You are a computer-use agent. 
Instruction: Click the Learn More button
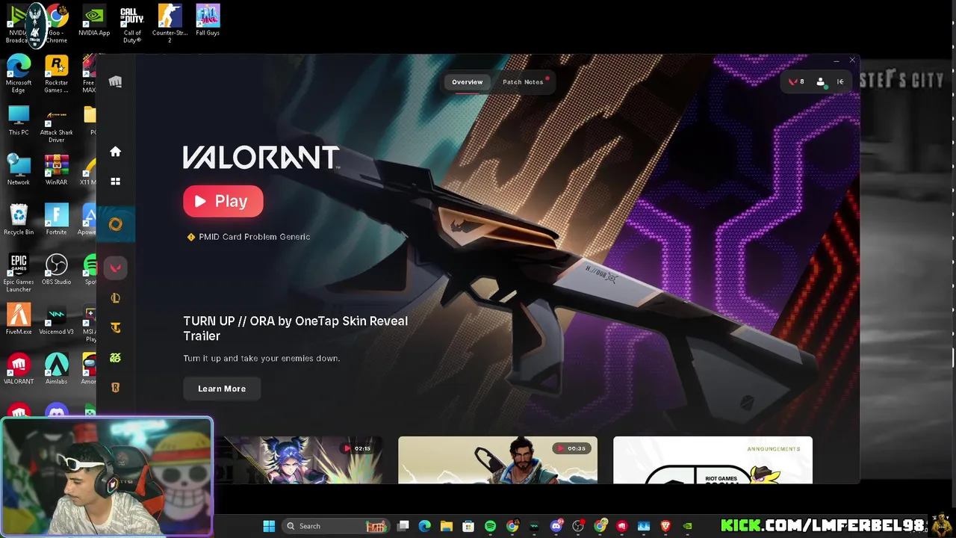222,389
